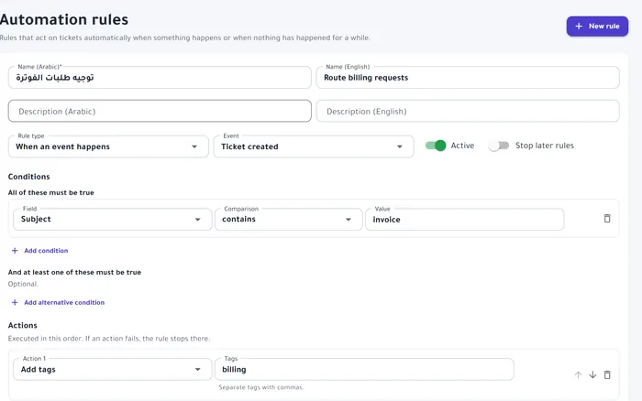Image resolution: width=642 pixels, height=401 pixels.
Task: Focus the Name (English) field
Action: click(468, 78)
